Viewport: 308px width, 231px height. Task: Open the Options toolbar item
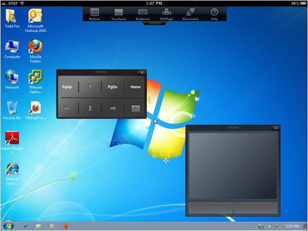94,14
